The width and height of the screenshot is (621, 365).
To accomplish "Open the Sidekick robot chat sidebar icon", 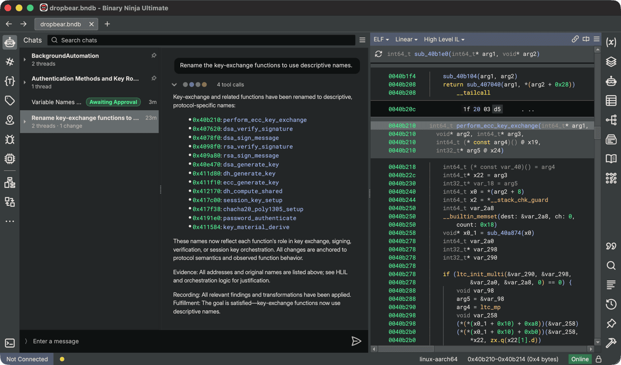I will (x=10, y=42).
